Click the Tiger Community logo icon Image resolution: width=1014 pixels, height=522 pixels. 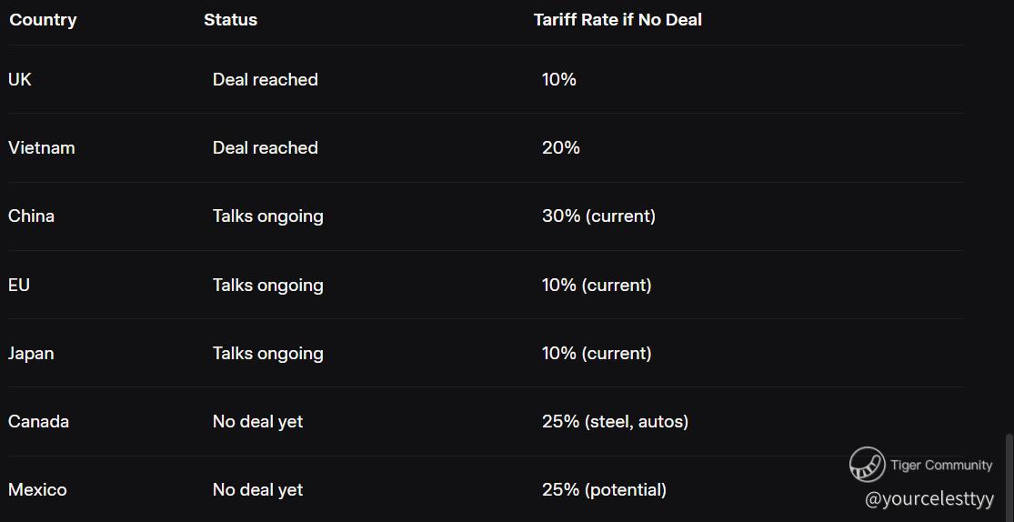click(x=867, y=465)
